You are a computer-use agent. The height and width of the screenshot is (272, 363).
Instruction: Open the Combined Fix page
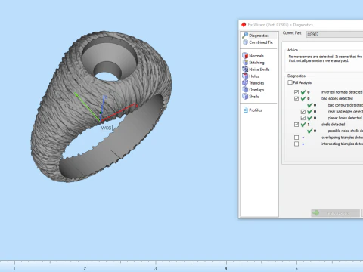tap(258, 42)
